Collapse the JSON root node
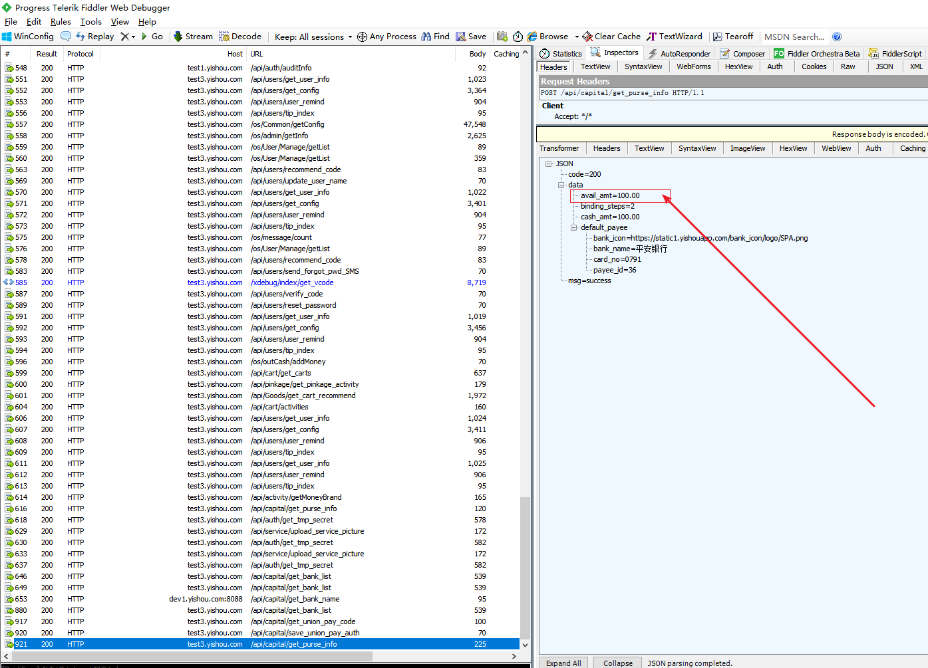Screen dimensions: 928x668 [549, 164]
